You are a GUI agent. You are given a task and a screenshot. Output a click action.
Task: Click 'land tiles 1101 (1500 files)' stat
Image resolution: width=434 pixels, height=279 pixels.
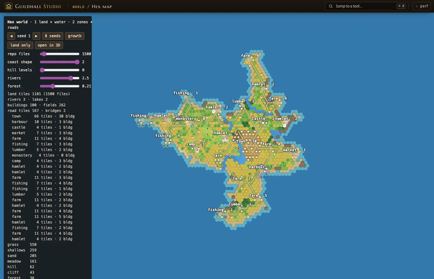pyautogui.click(x=39, y=94)
